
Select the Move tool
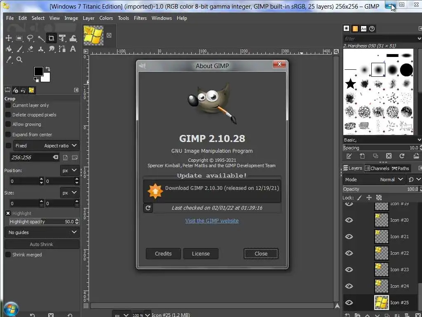coord(9,38)
